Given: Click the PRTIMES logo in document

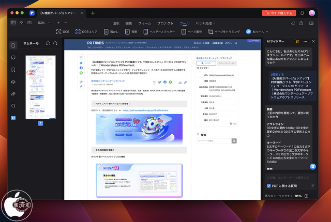Looking at the screenshot, I should point(95,43).
